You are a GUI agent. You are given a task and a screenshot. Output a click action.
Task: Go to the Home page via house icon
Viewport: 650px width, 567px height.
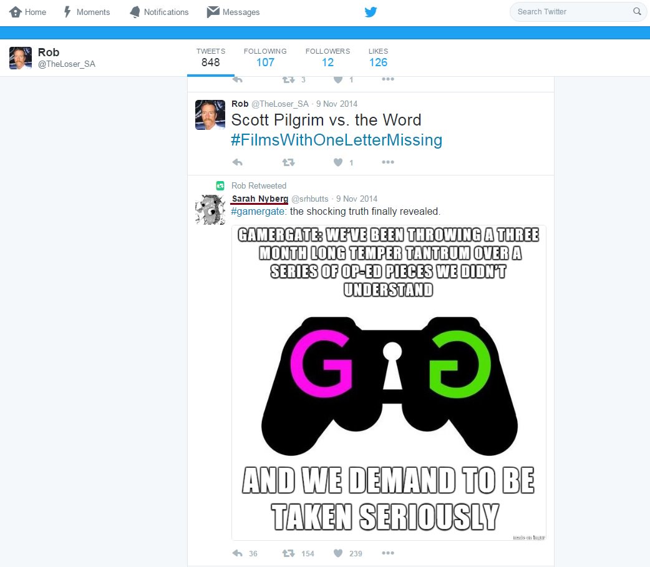click(x=16, y=12)
